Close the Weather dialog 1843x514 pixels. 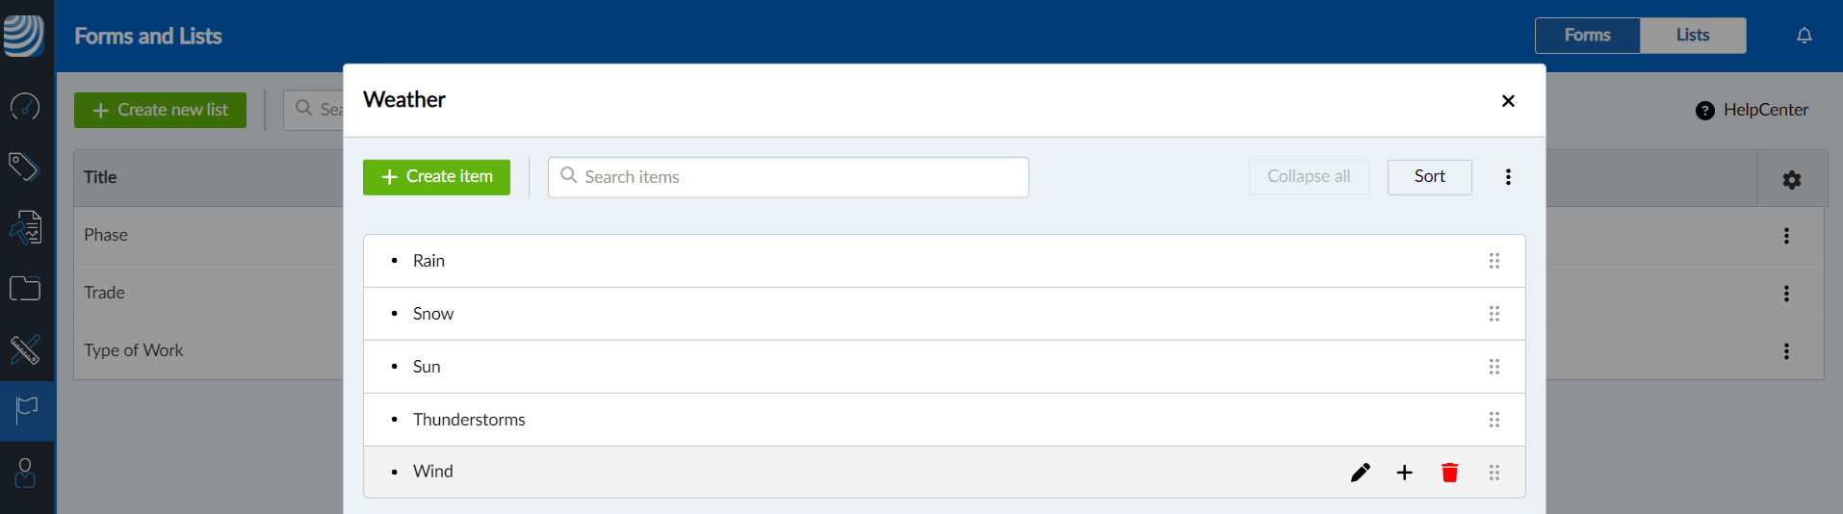(x=1508, y=101)
